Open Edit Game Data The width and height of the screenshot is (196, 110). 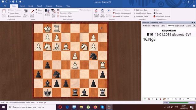(x=141, y=10)
